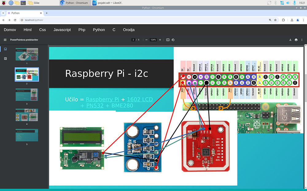Select page 3 thumbnail
307x191 pixels.
point(27,95)
